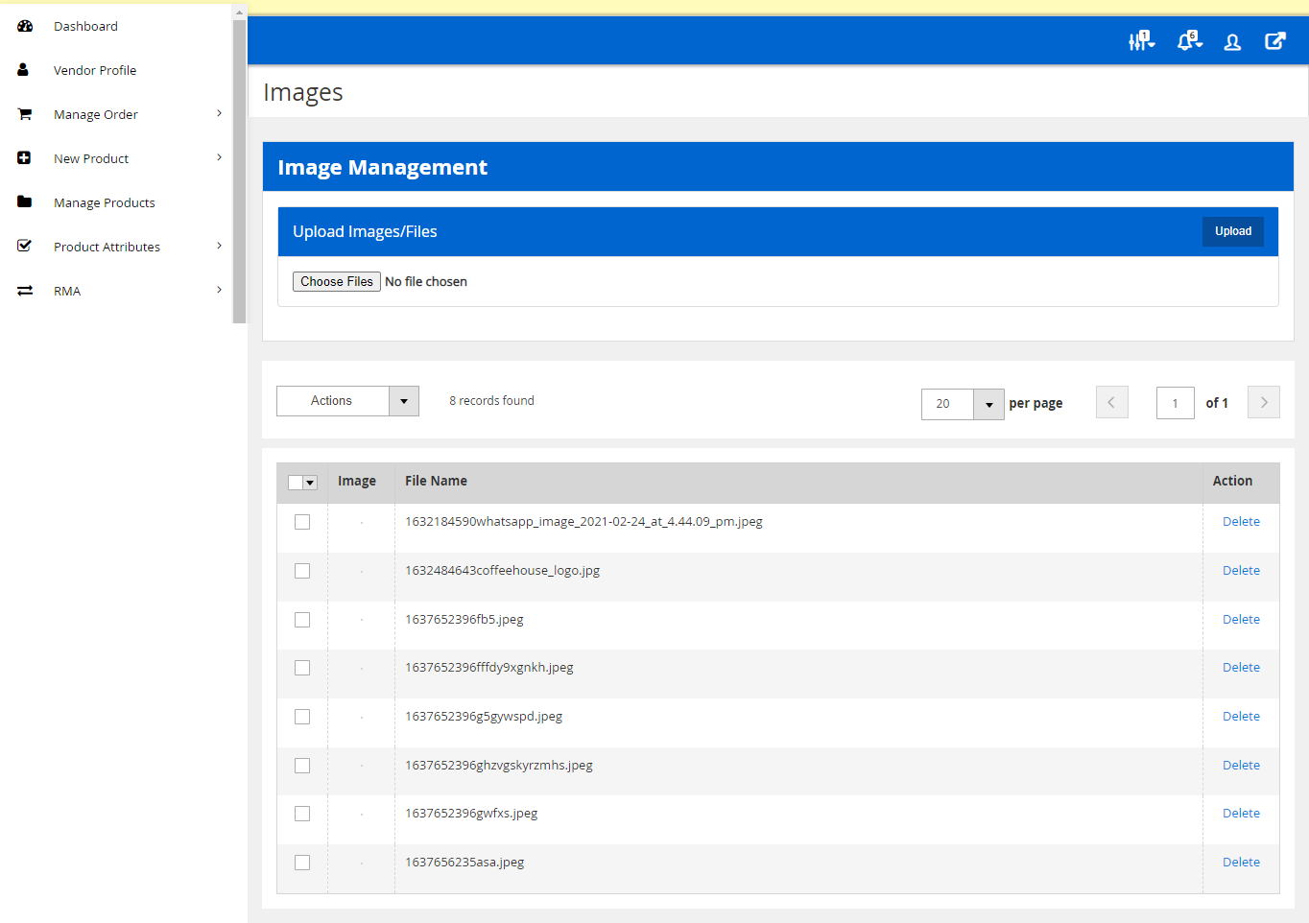Tick checkbox for 1637652396fffdy9xgnkh.jpeg row
1309x923 pixels.
302,668
